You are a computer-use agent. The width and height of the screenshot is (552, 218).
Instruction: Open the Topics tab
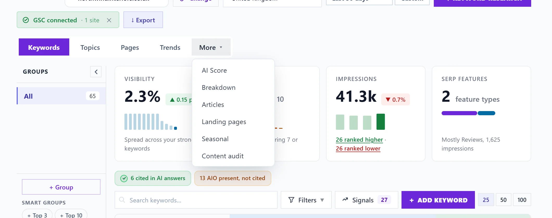[x=90, y=47]
